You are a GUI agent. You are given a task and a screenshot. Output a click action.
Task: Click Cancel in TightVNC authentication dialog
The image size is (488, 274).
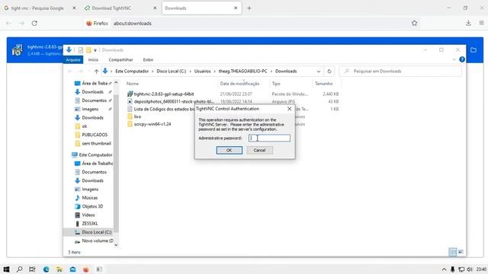tap(259, 151)
